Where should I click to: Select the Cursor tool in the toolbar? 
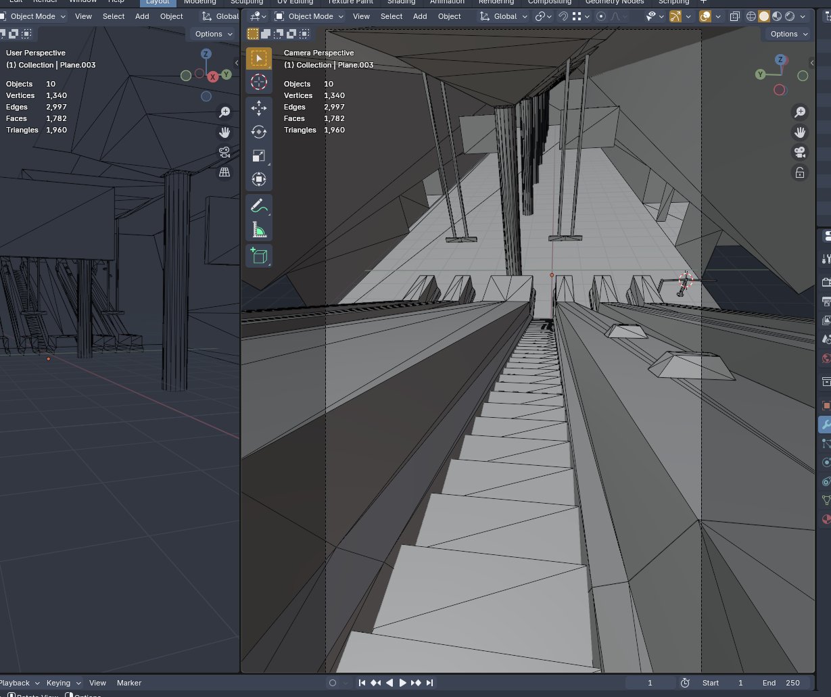pyautogui.click(x=259, y=82)
